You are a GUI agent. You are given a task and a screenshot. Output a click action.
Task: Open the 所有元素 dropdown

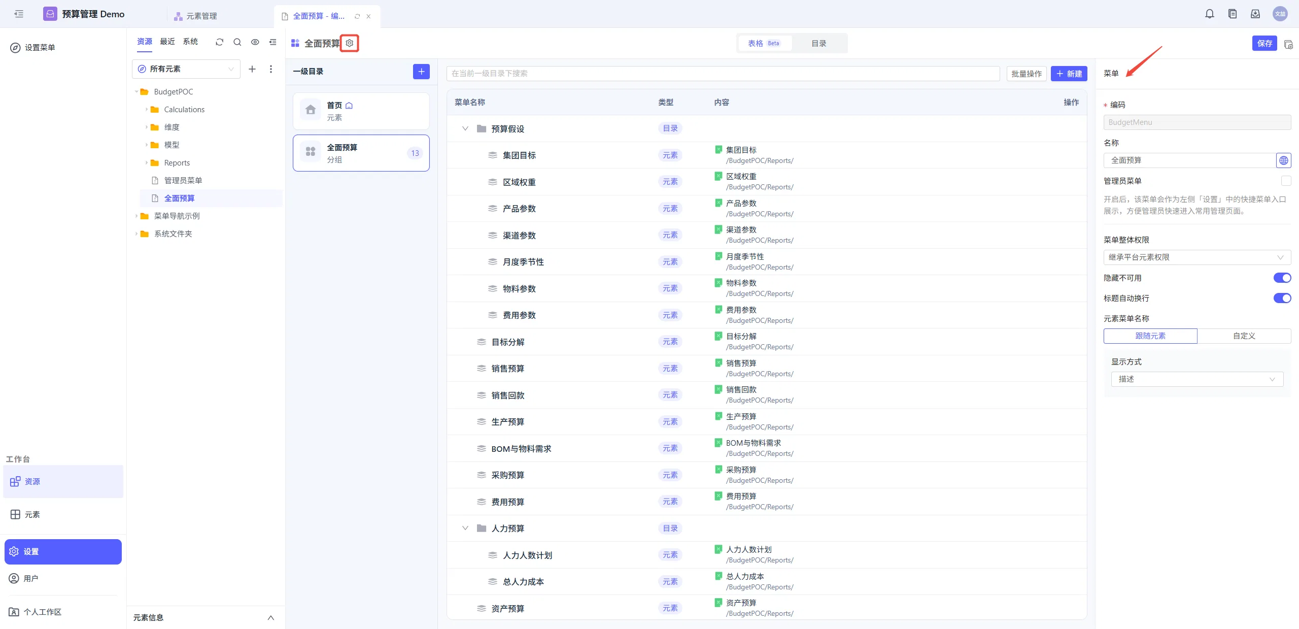click(x=186, y=69)
